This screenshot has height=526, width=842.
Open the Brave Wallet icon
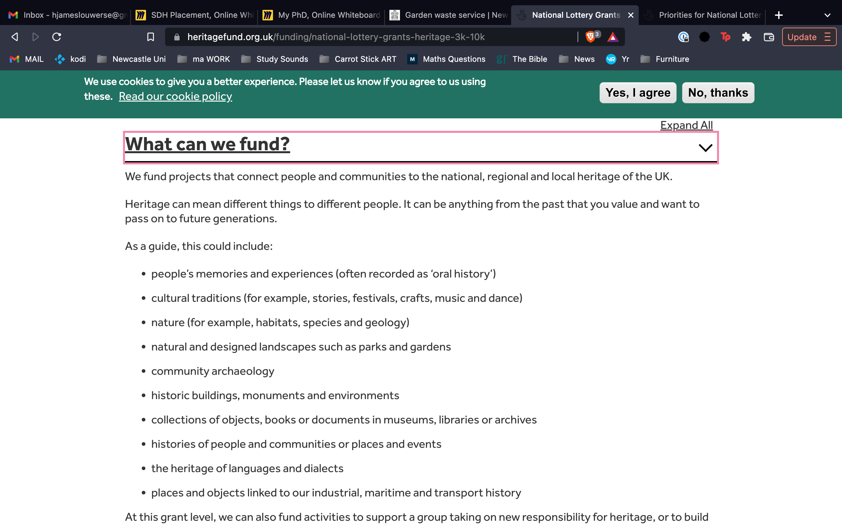pyautogui.click(x=769, y=37)
